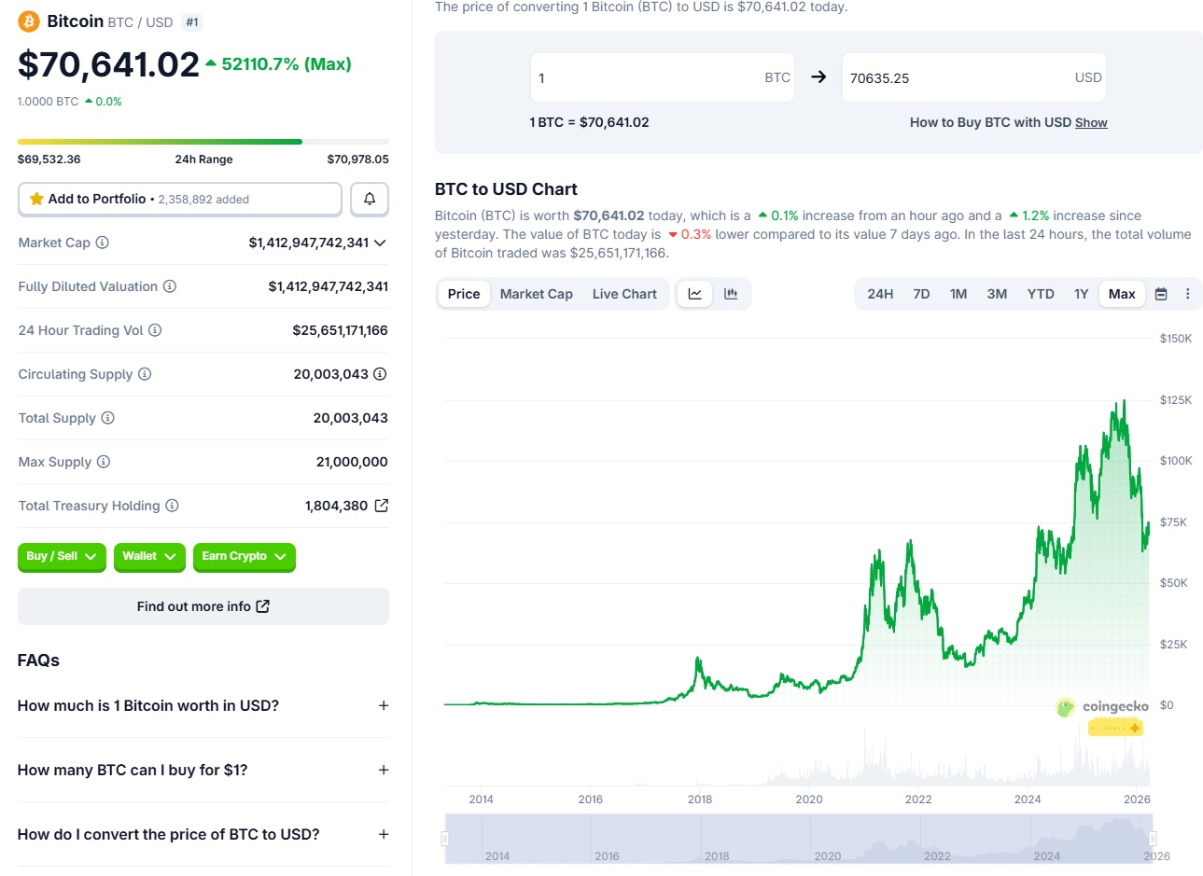Open the Show link for buying BTC

point(1091,122)
